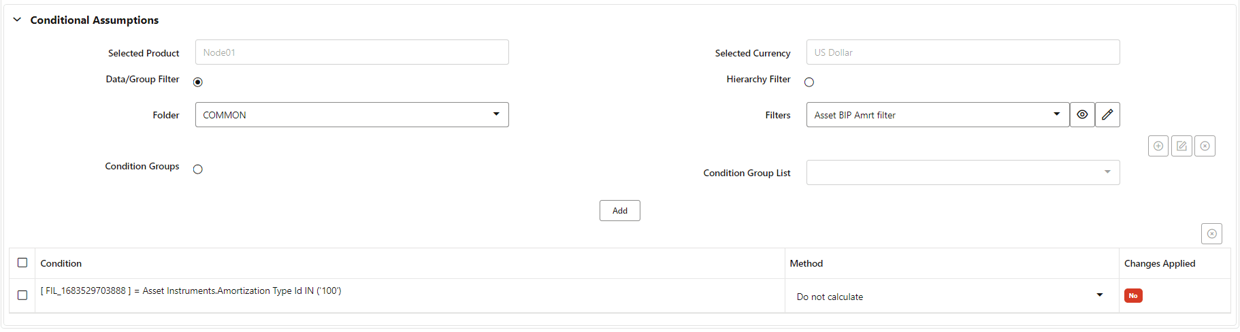Click the edit filter pencil icon
Screen dimensions: 1240x332
coord(1107,115)
